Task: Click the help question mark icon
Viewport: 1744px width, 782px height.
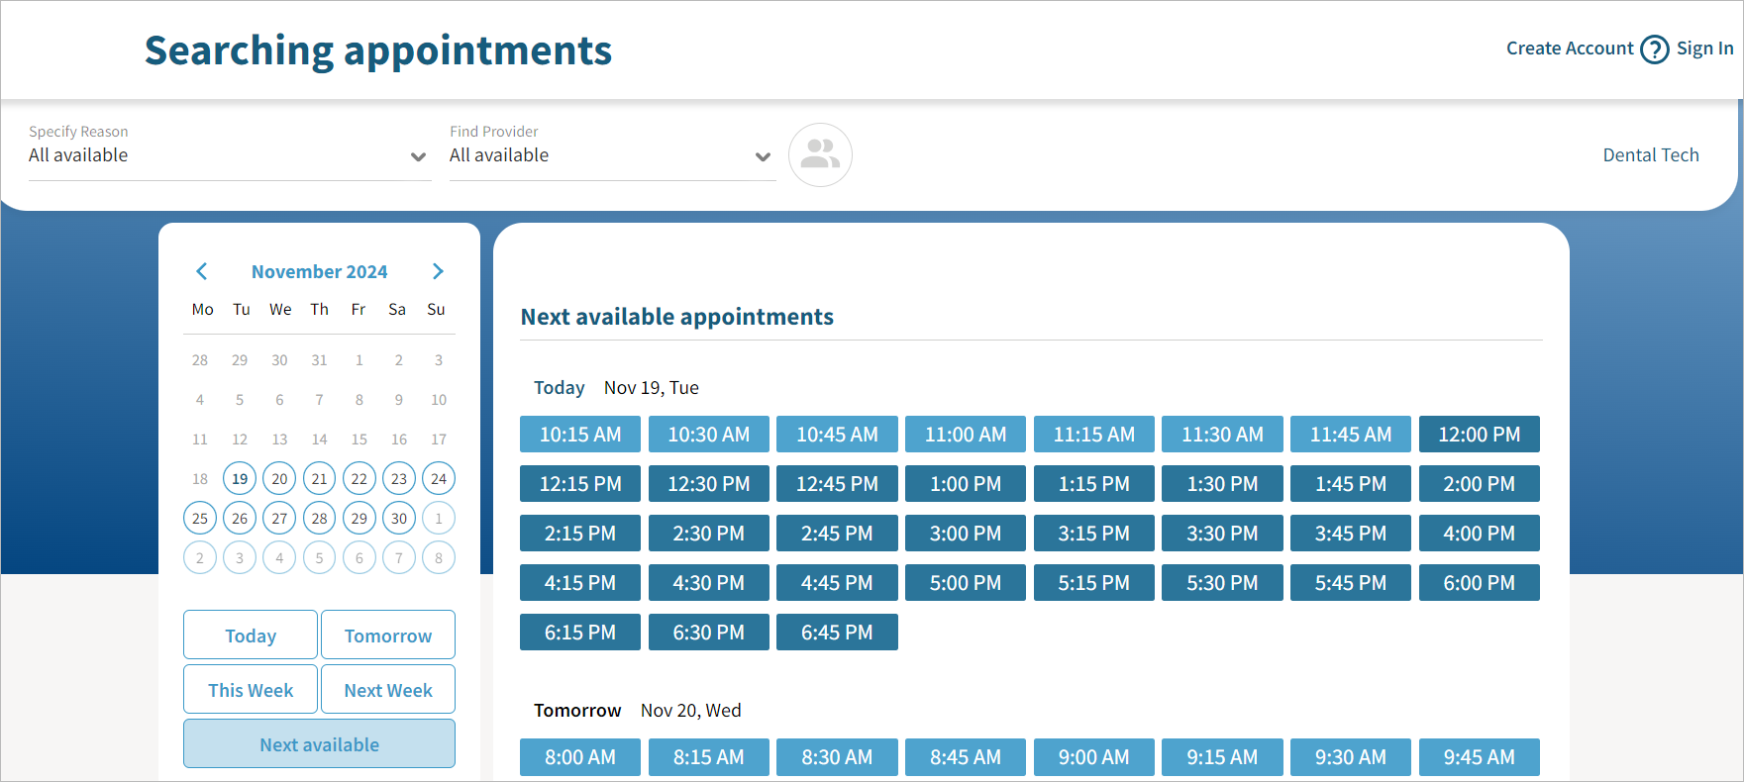Action: point(1654,49)
